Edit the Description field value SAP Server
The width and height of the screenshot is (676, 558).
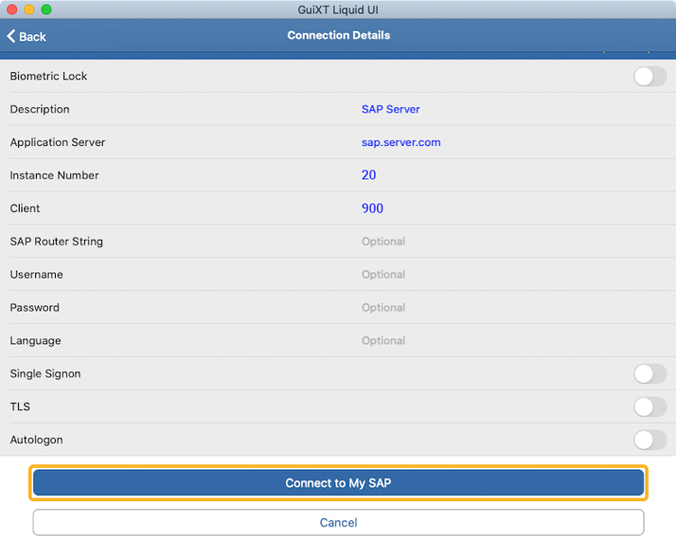[390, 109]
